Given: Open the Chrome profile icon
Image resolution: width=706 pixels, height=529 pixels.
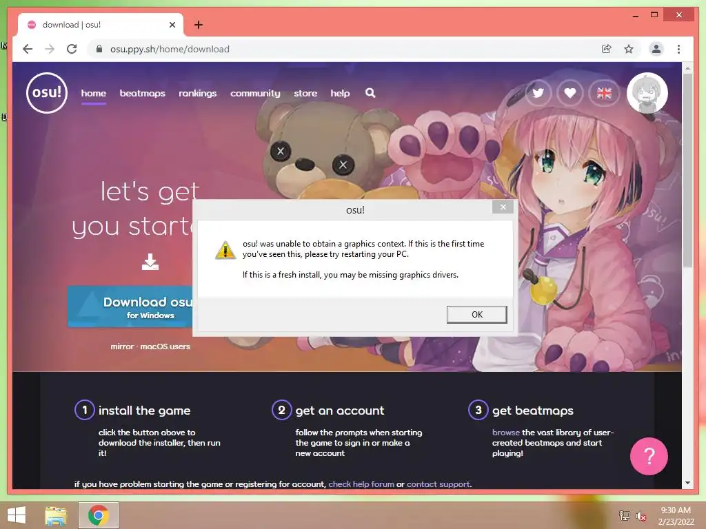Looking at the screenshot, I should click(656, 49).
